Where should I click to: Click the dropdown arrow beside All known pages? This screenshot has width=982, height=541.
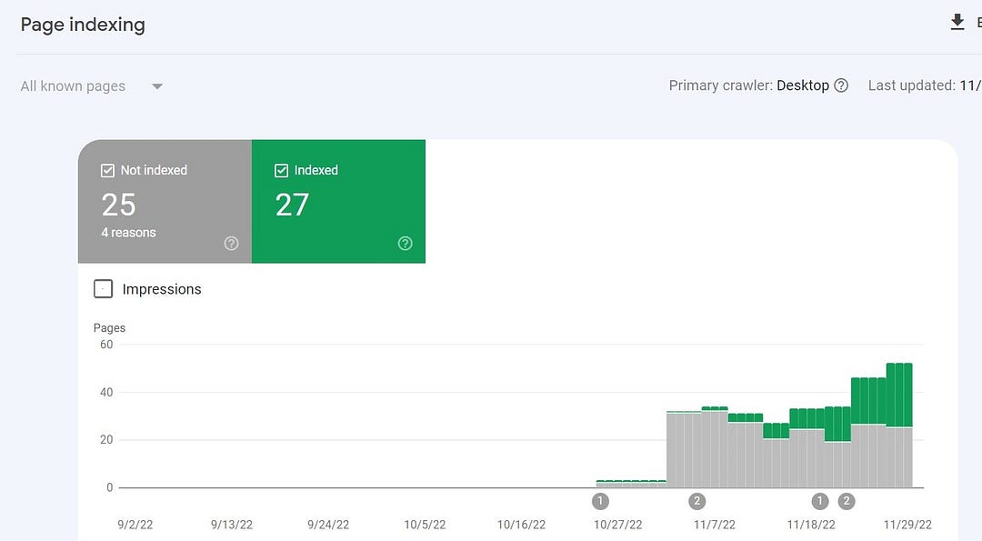click(x=157, y=86)
